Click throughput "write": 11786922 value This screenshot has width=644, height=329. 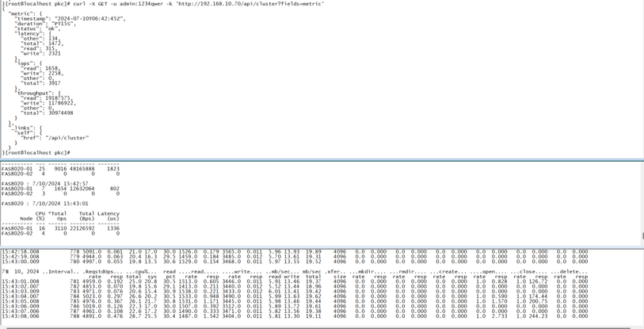pos(62,103)
